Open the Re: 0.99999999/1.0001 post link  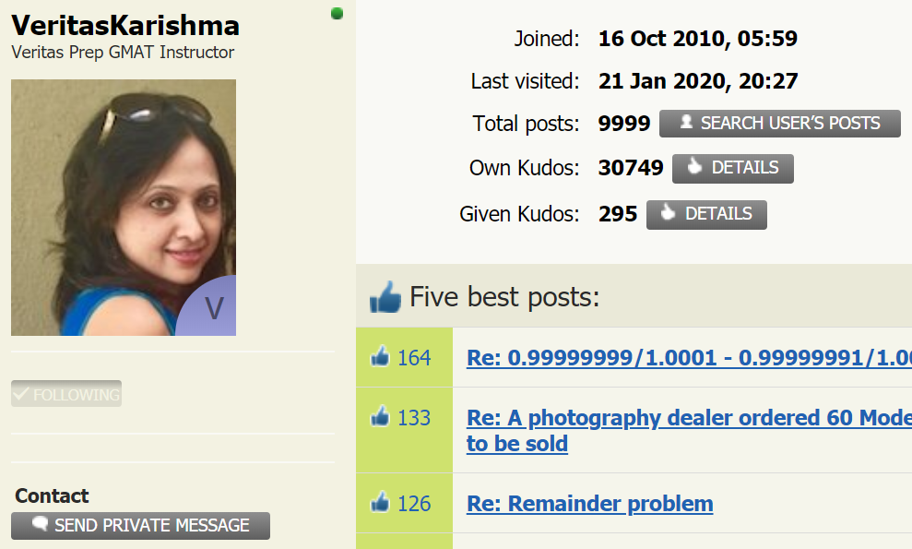click(689, 357)
